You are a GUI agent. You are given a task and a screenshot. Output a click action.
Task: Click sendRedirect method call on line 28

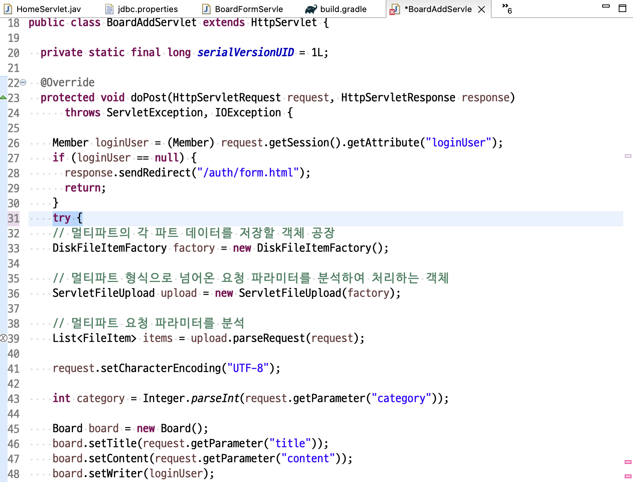tap(155, 173)
